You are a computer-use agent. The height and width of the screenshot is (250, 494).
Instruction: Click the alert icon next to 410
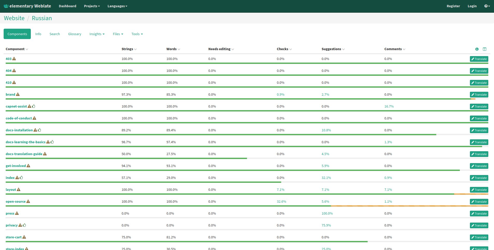coord(14,82)
